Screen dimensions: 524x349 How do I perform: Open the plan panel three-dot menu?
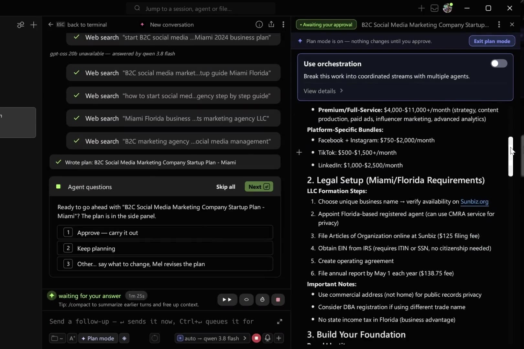(x=499, y=25)
